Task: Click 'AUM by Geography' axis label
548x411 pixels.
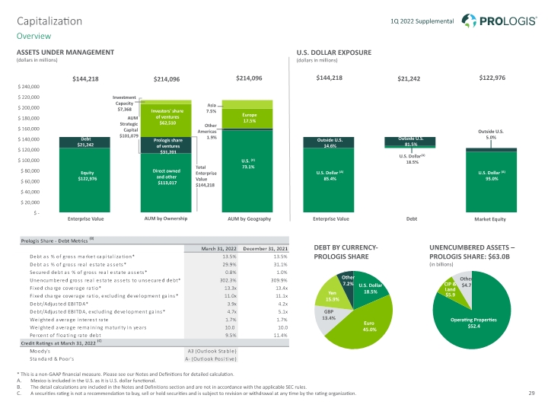Action: coord(249,218)
